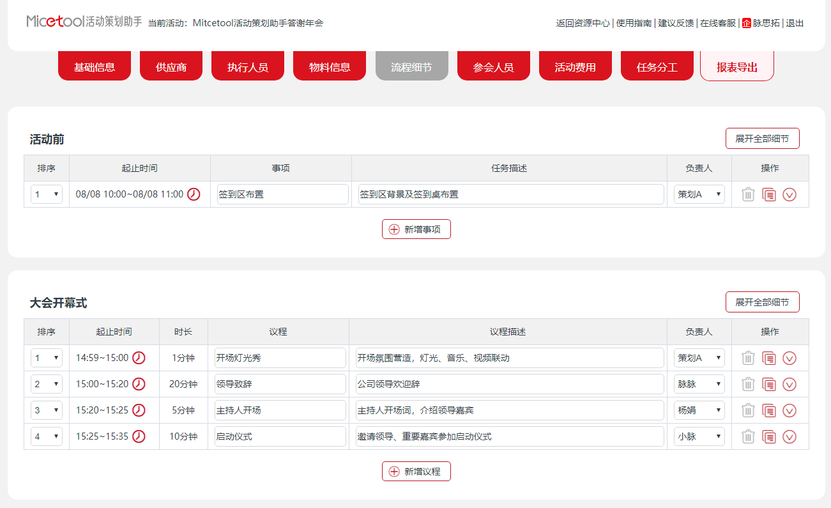This screenshot has height=508, width=831.
Task: Click the clock icon beside 15:25~15:35
Action: 139,436
